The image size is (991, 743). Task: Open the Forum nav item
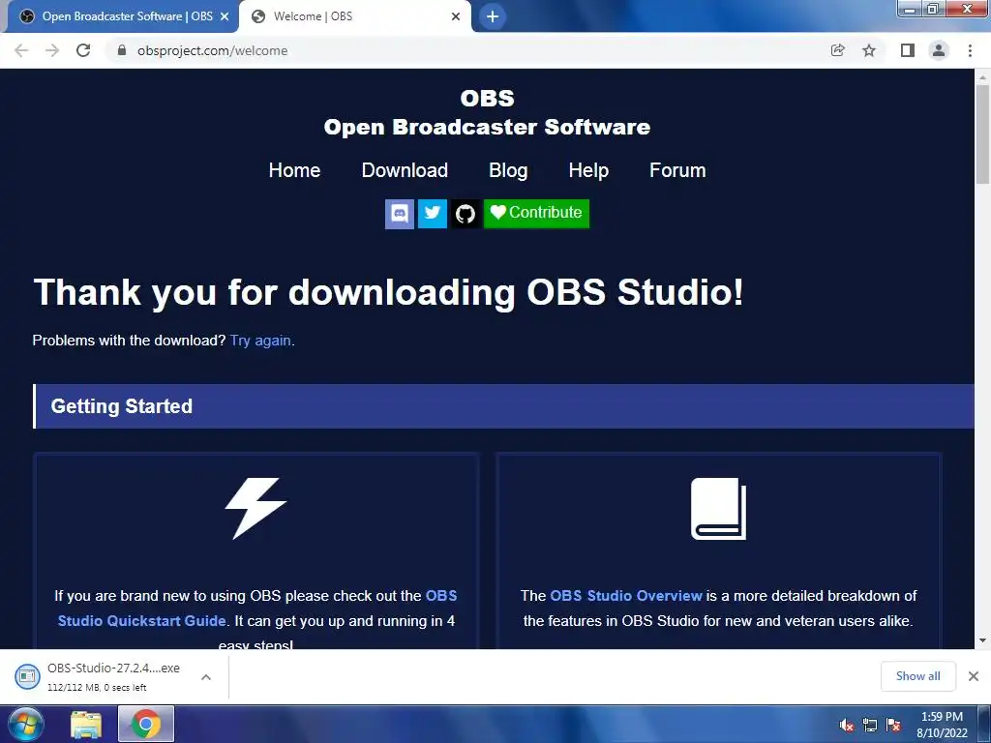(677, 170)
